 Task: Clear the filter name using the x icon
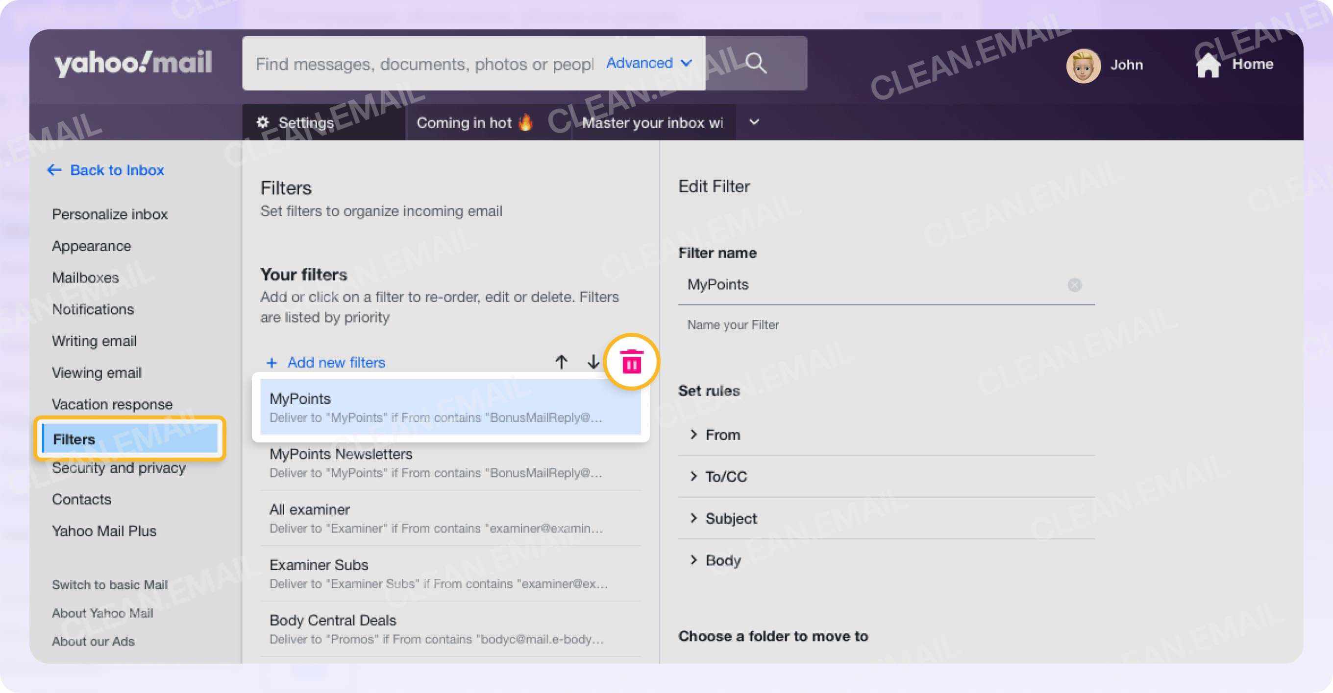1075,285
